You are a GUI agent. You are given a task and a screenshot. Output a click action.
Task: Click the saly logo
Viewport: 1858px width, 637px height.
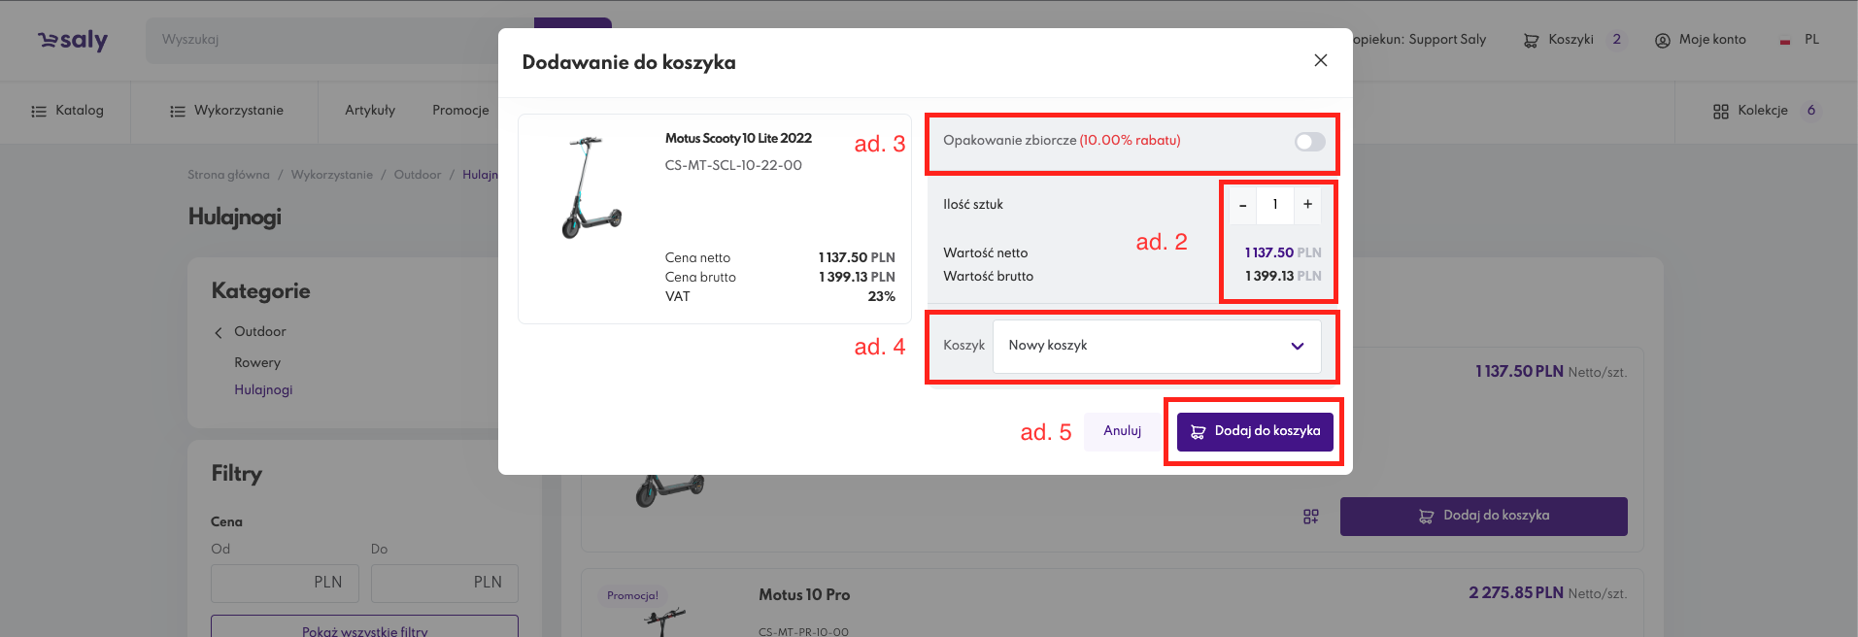tap(73, 40)
